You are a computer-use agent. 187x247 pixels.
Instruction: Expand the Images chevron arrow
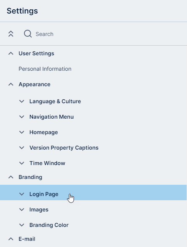[x=22, y=210]
